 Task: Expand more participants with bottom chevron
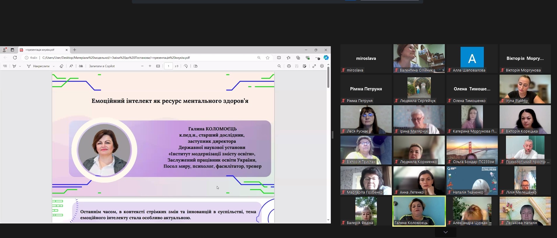[445, 232]
